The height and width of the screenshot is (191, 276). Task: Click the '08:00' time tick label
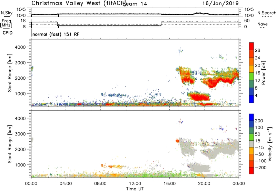pos(100,184)
